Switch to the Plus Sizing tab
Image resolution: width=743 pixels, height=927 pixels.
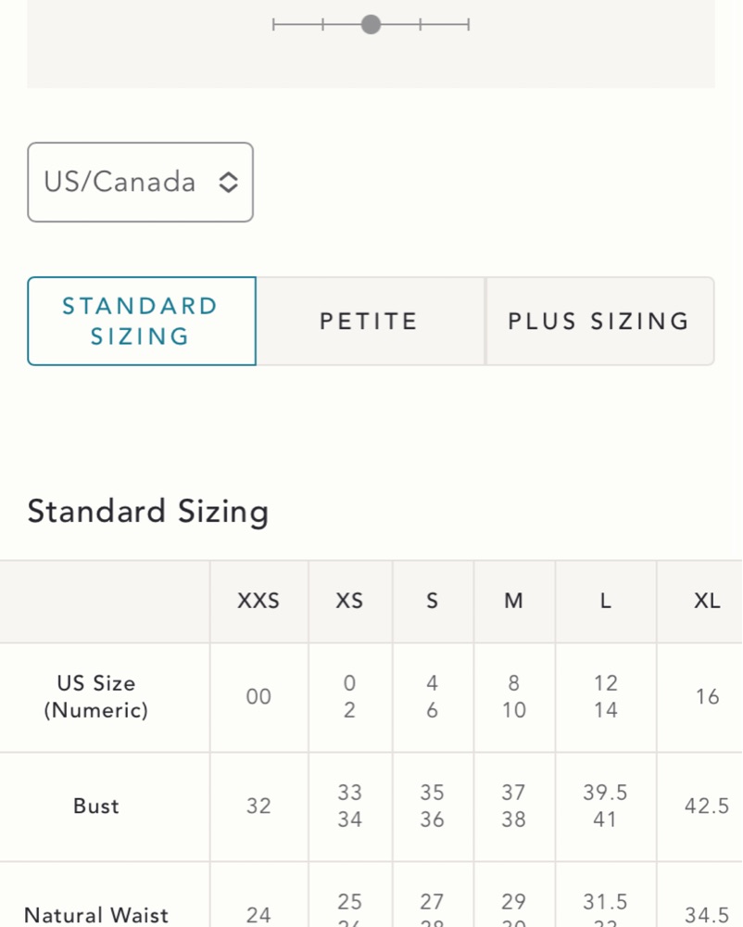(598, 321)
